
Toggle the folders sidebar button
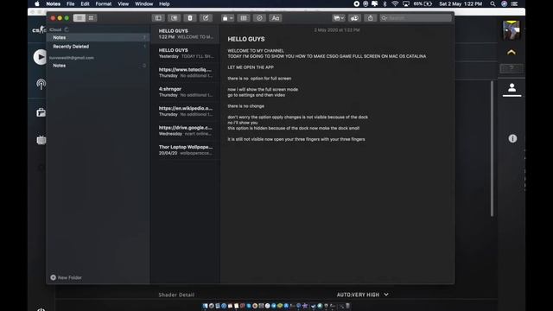tap(158, 18)
